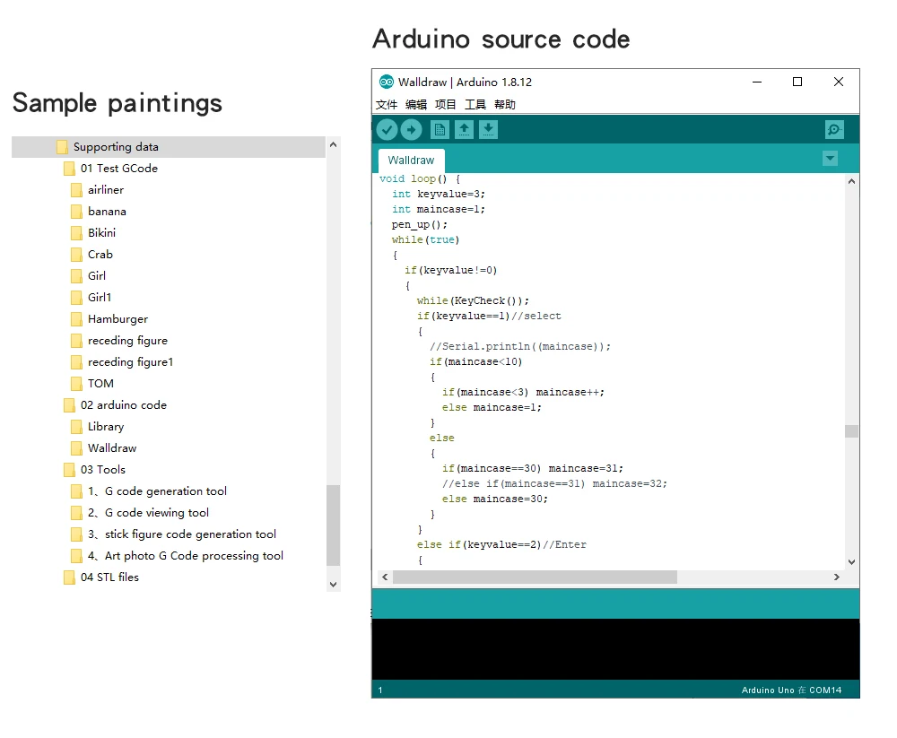Select the banana folder icon
The height and width of the screenshot is (738, 897).
[x=76, y=212]
